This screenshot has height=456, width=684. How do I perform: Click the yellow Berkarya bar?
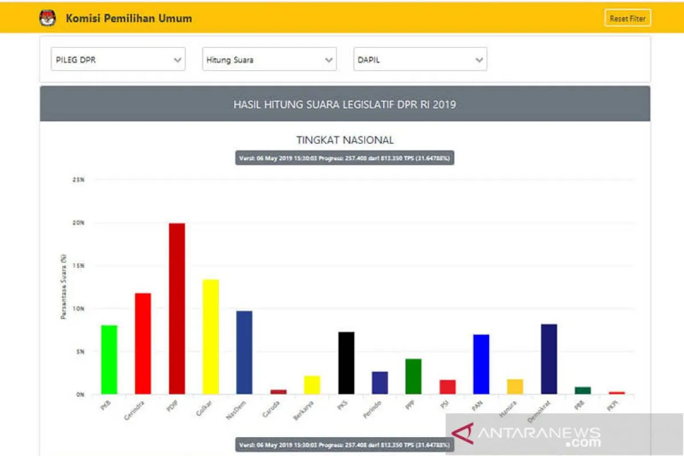click(312, 385)
